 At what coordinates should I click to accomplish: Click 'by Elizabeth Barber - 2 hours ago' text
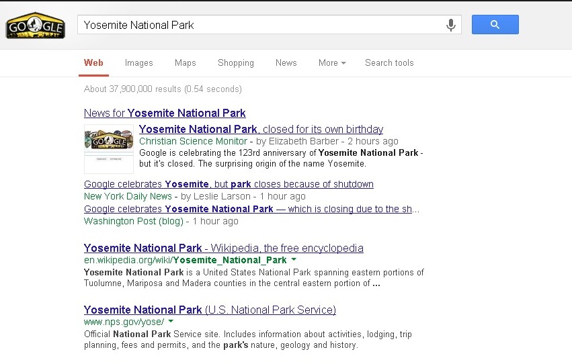point(327,141)
